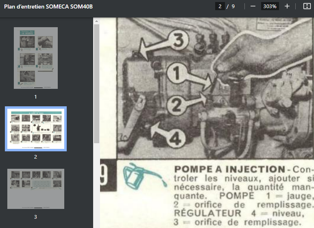This screenshot has height=228, width=314.
Task: Click the page label 3 under thumbnail
Action: pyautogui.click(x=35, y=217)
